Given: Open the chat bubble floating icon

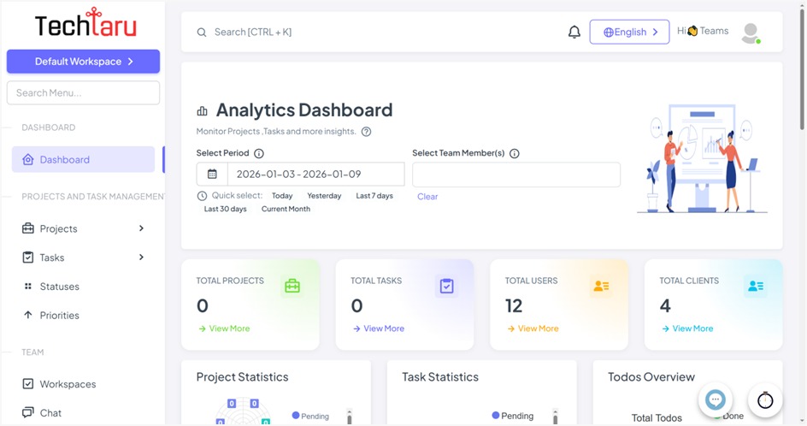Looking at the screenshot, I should pyautogui.click(x=716, y=399).
